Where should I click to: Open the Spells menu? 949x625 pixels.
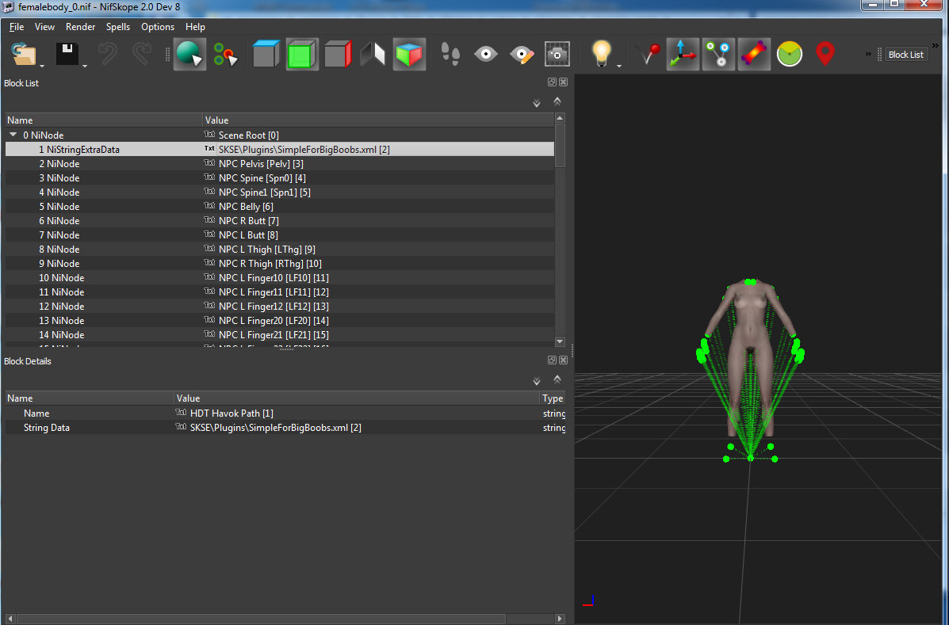tap(118, 27)
